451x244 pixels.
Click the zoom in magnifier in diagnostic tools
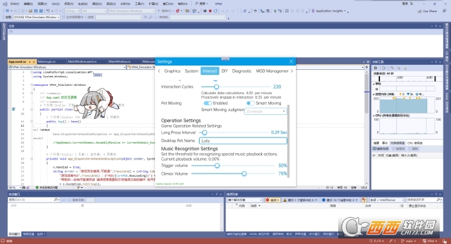tap(392, 68)
